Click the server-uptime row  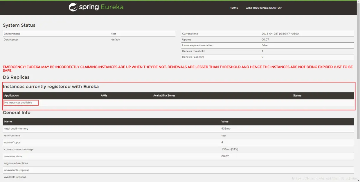coord(178,156)
